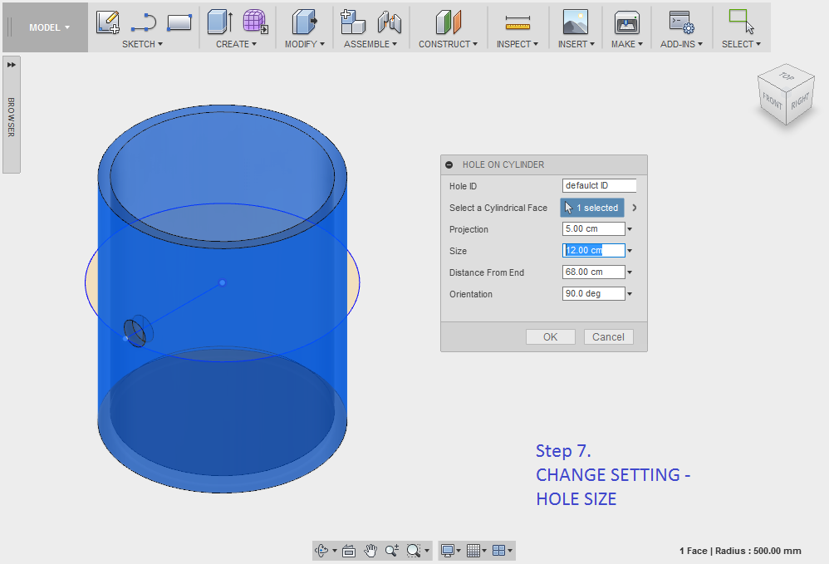Click the Extrude box icon in Create
The image size is (829, 564).
219,22
